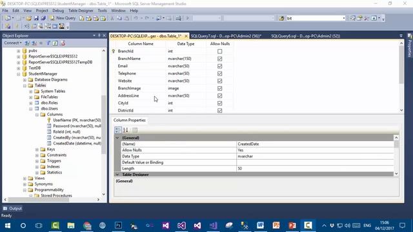Expand the dbo.Roles table node
Screen dimensions: 413x232
30,103
